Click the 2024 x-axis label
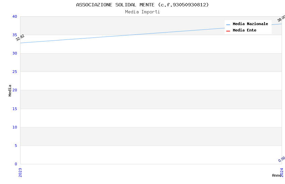This screenshot has width=285, height=184. tap(282, 172)
